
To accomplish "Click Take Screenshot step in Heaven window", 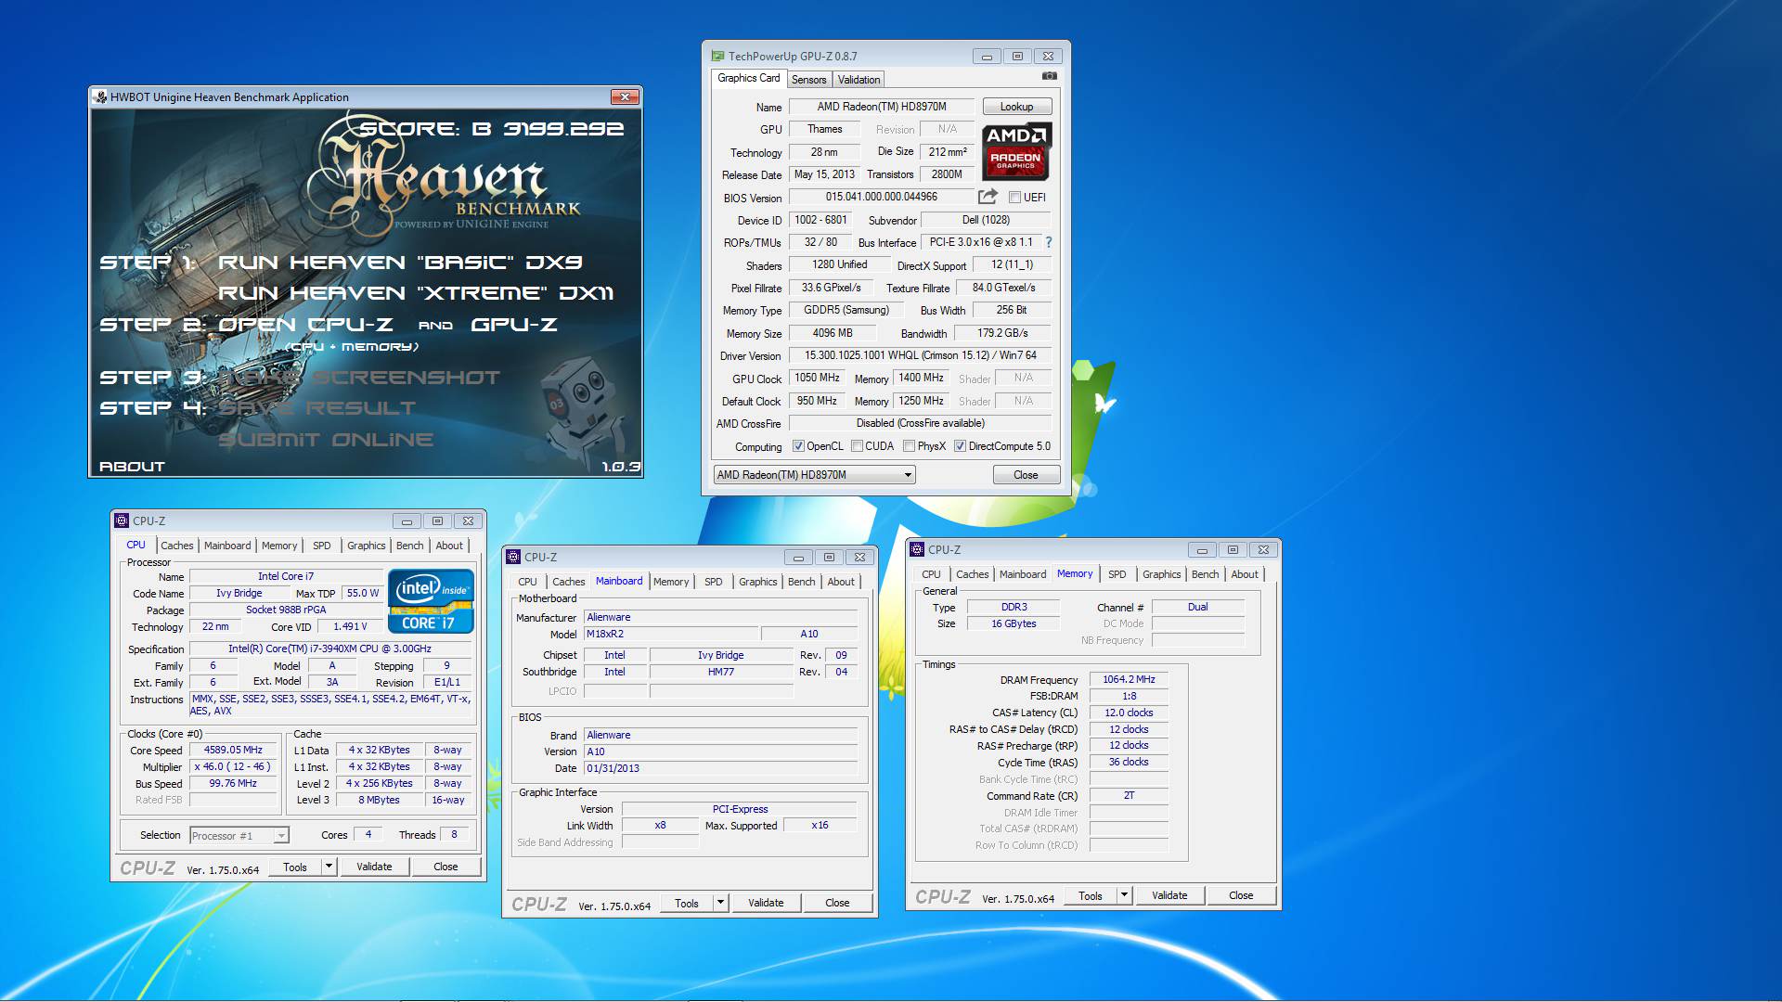I will click(x=358, y=378).
